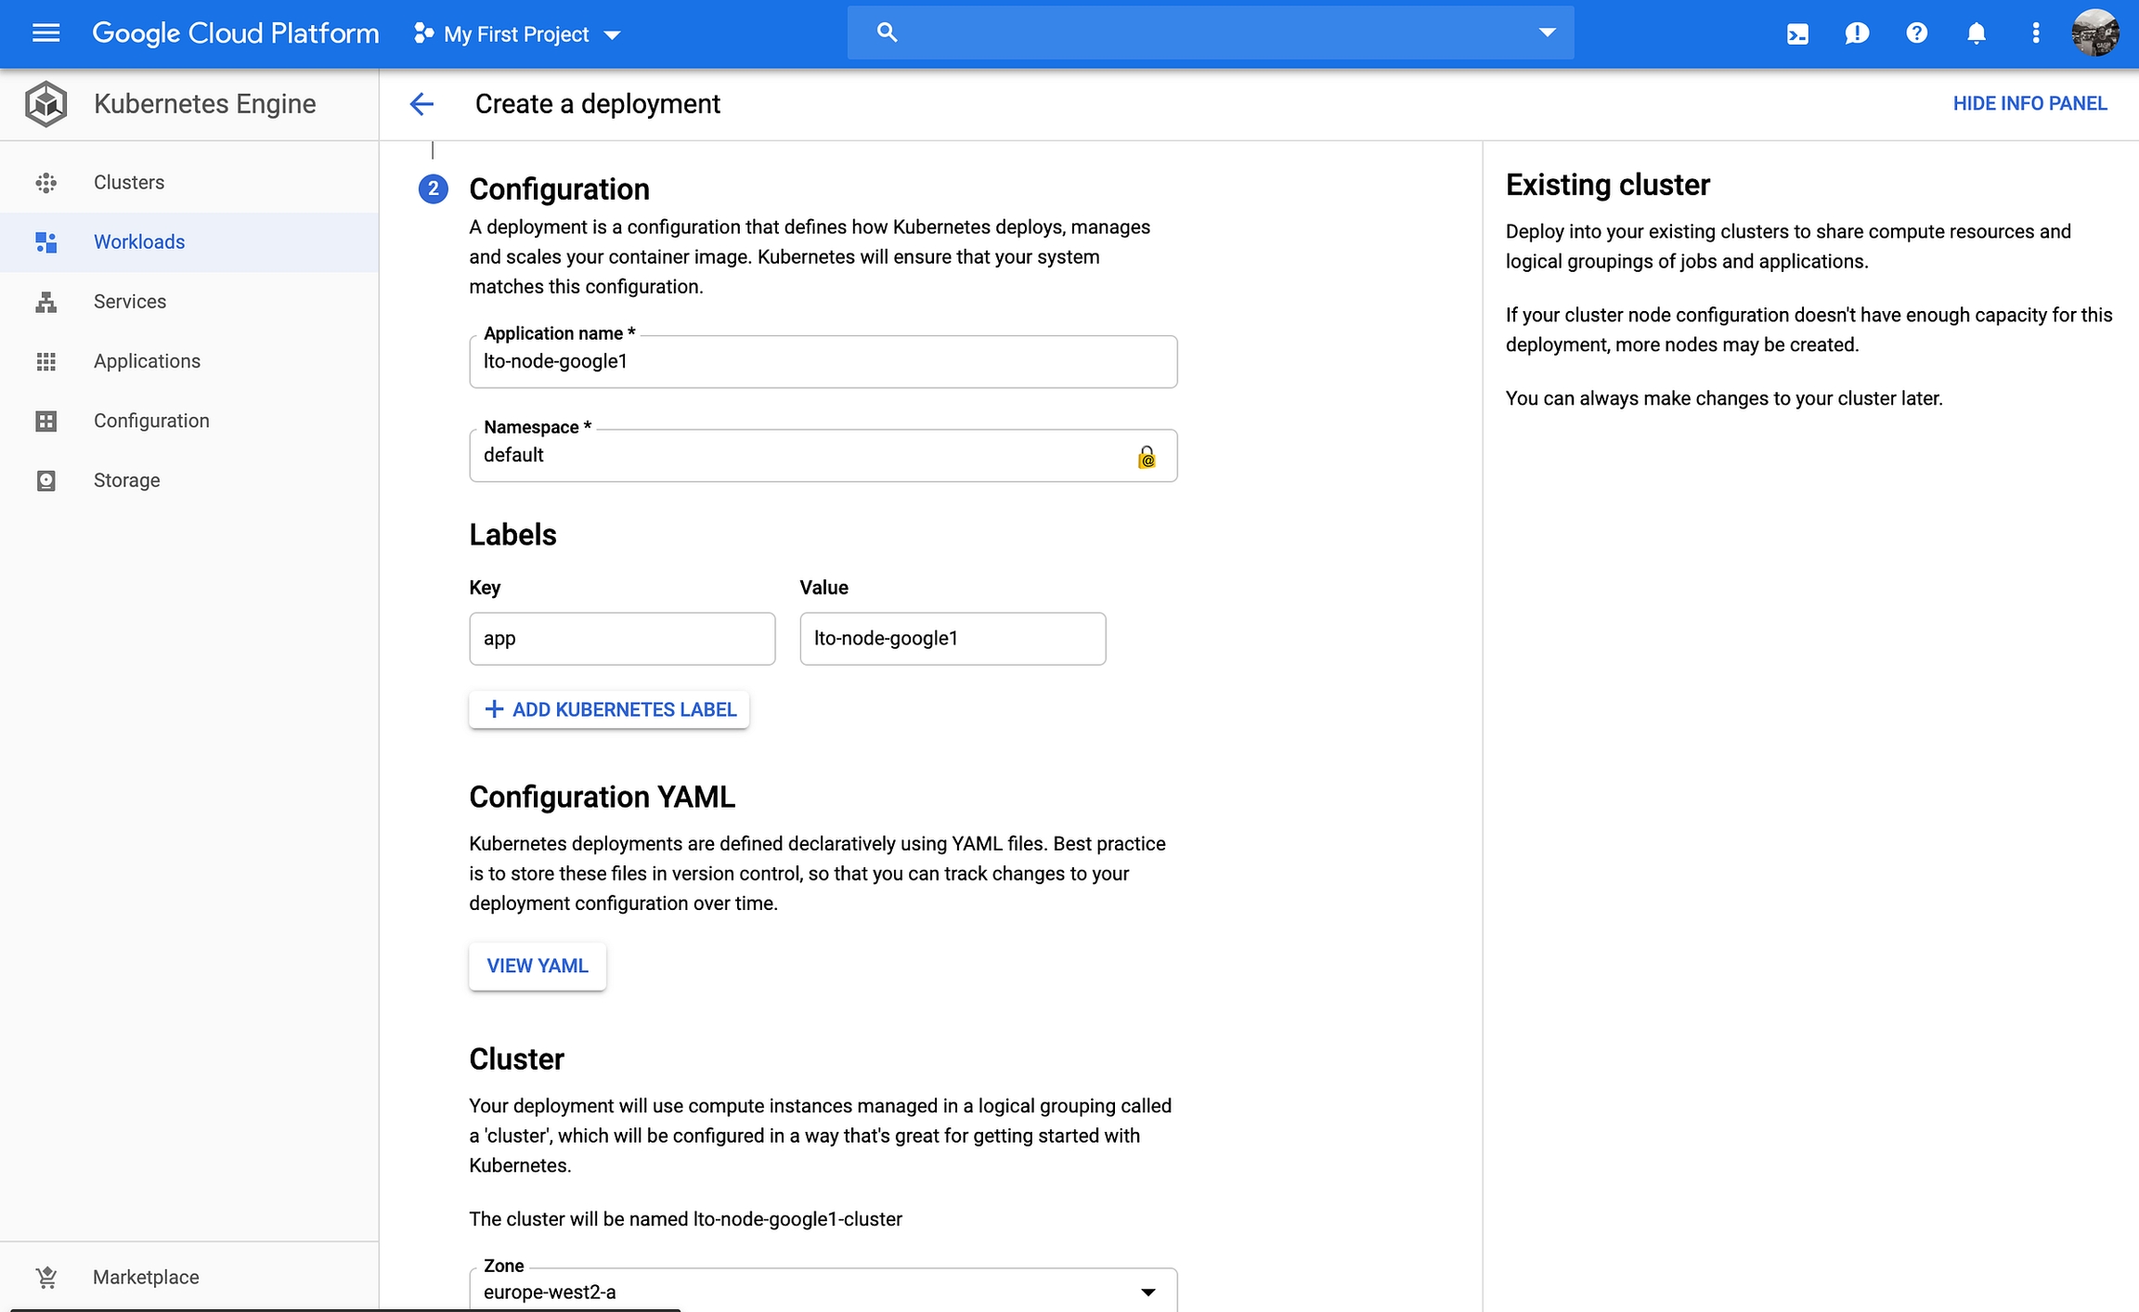Image resolution: width=2139 pixels, height=1312 pixels.
Task: Click the project icon beside My First Project
Action: point(423,33)
